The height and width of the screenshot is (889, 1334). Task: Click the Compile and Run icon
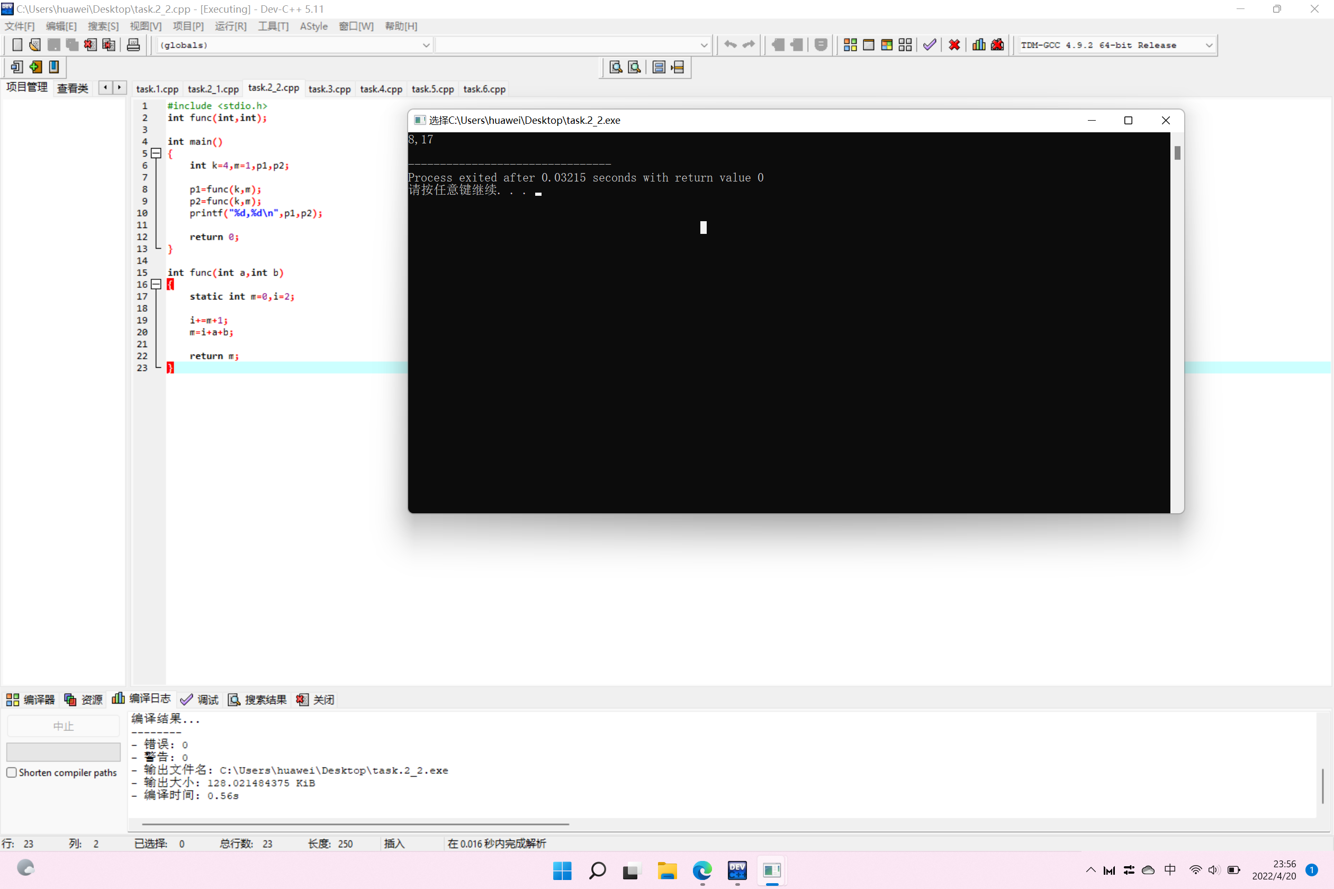887,45
